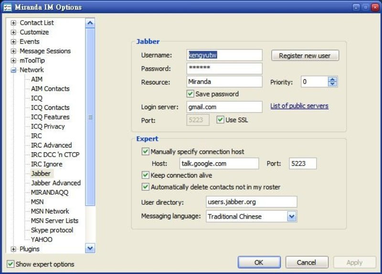382x274 pixels.
Task: Click the tree scrollbar down arrow
Action: pos(90,248)
